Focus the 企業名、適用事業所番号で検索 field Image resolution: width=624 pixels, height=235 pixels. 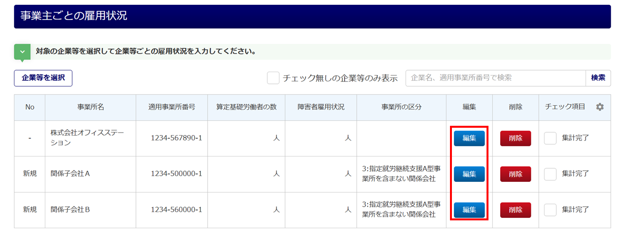tap(495, 78)
